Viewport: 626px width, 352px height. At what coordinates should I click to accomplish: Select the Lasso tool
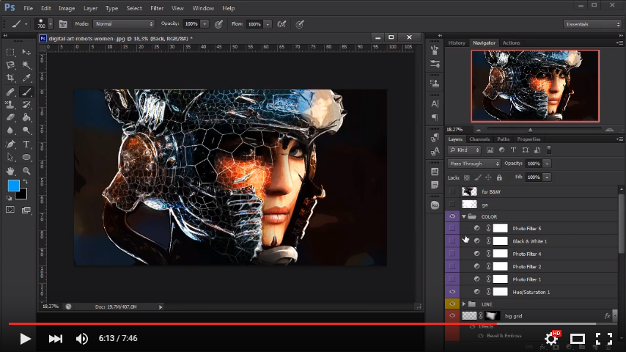tap(10, 65)
